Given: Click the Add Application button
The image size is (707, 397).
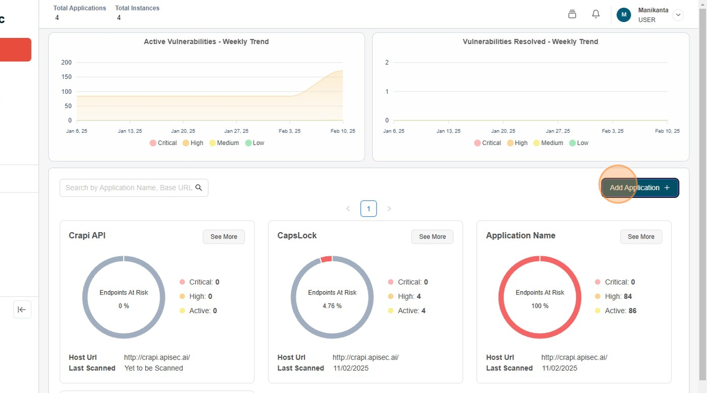Looking at the screenshot, I should pos(640,187).
